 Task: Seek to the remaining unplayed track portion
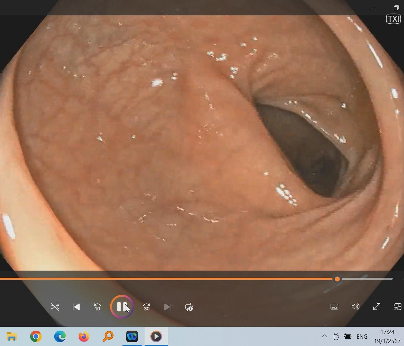pyautogui.click(x=366, y=279)
